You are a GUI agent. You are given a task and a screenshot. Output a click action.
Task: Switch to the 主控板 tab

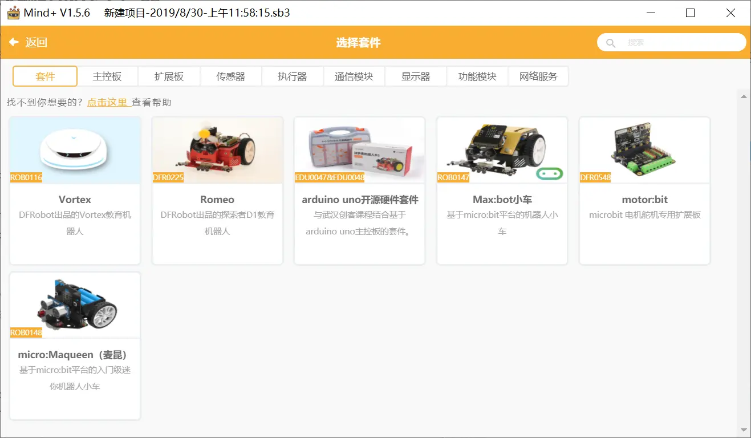(x=107, y=76)
